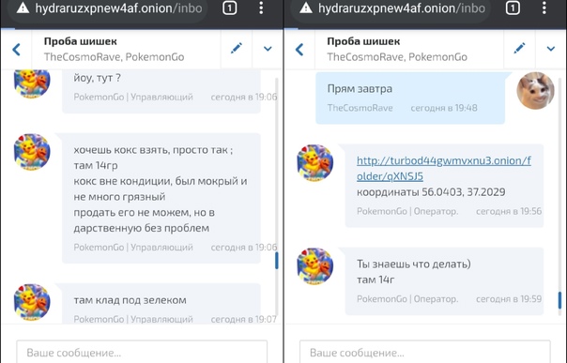This screenshot has width=567, height=363.
Task: Open the tab switcher in the left screenshot
Action: (230, 8)
